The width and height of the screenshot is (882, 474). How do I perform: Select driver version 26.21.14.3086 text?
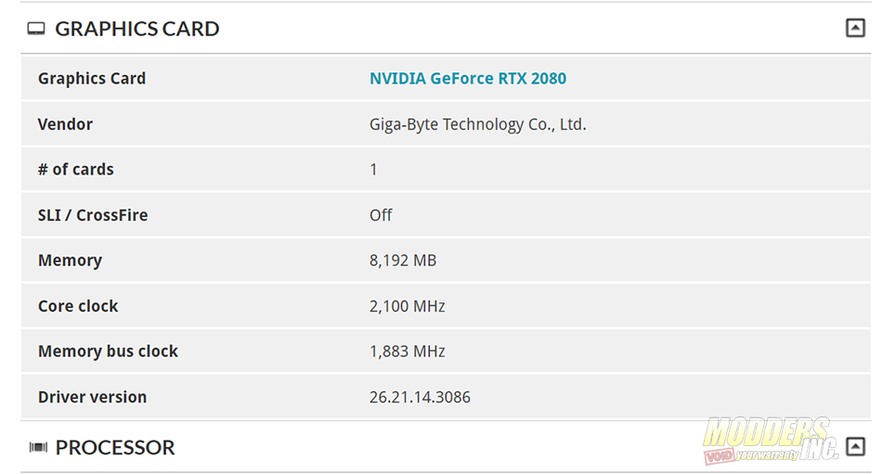point(420,398)
